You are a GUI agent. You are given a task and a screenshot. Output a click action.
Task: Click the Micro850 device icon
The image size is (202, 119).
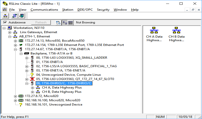pos(21,41)
